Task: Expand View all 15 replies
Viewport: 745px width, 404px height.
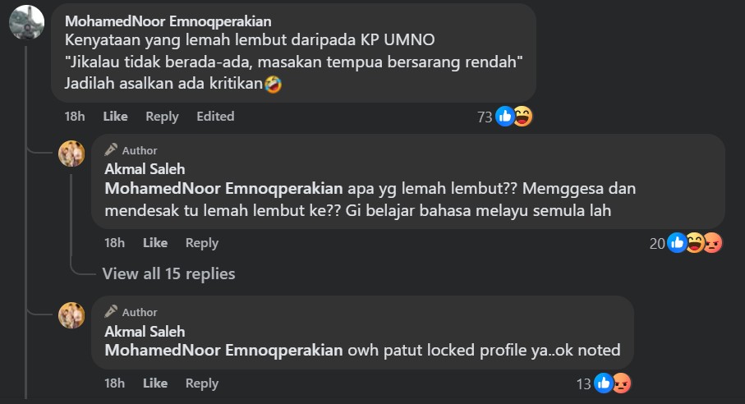Action: pyautogui.click(x=168, y=274)
